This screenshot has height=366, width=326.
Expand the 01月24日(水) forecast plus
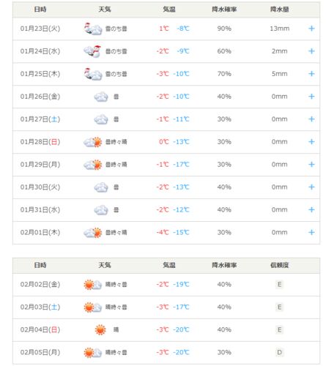click(x=311, y=51)
